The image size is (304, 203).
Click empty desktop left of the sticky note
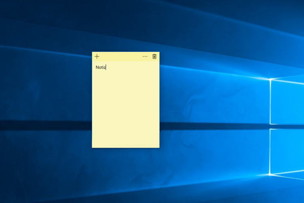pos(49,101)
